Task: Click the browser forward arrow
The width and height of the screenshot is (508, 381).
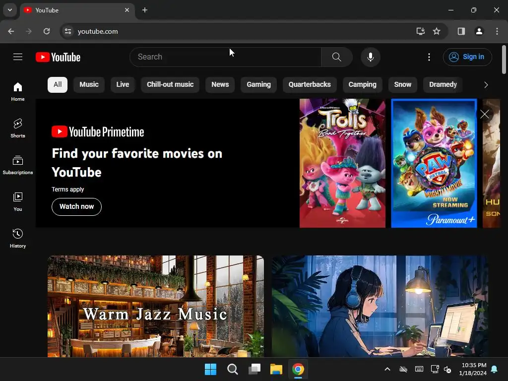Action: pyautogui.click(x=29, y=31)
